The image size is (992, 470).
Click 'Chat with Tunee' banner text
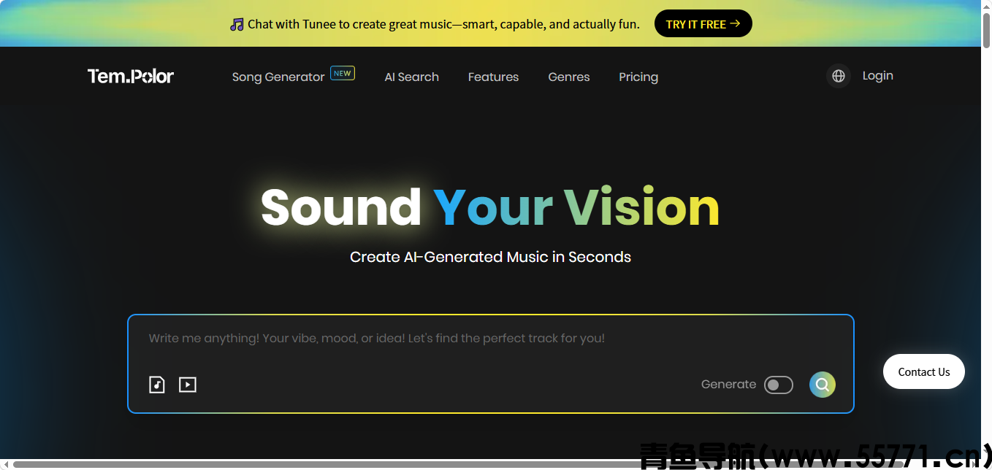tap(443, 24)
